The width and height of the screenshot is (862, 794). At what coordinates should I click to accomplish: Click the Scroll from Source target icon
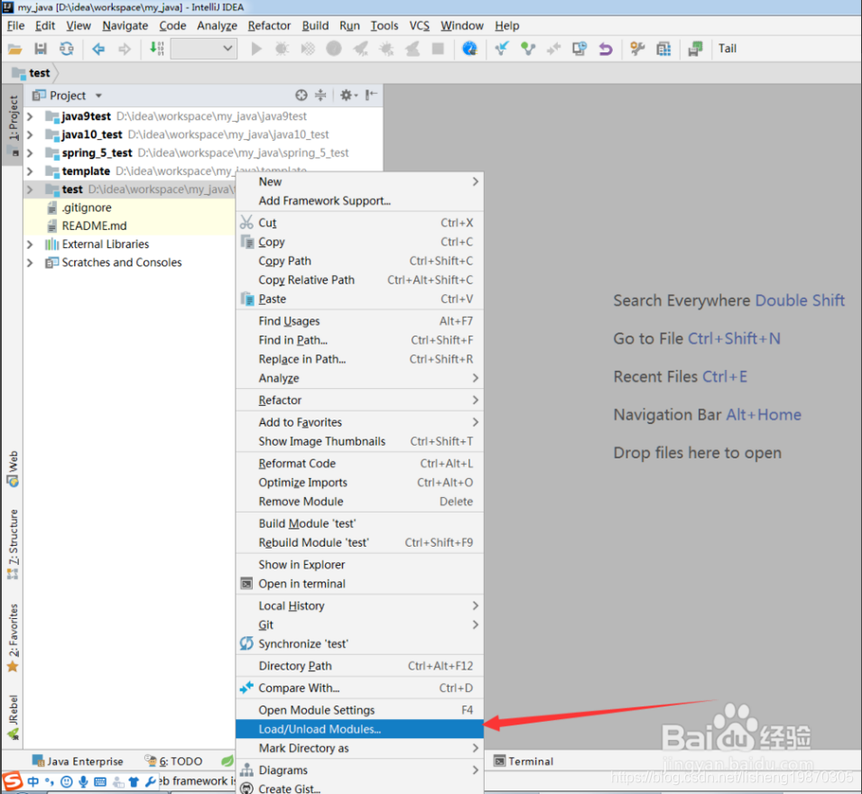coord(301,95)
